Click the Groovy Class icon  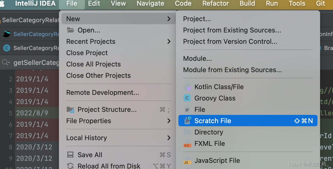187,98
